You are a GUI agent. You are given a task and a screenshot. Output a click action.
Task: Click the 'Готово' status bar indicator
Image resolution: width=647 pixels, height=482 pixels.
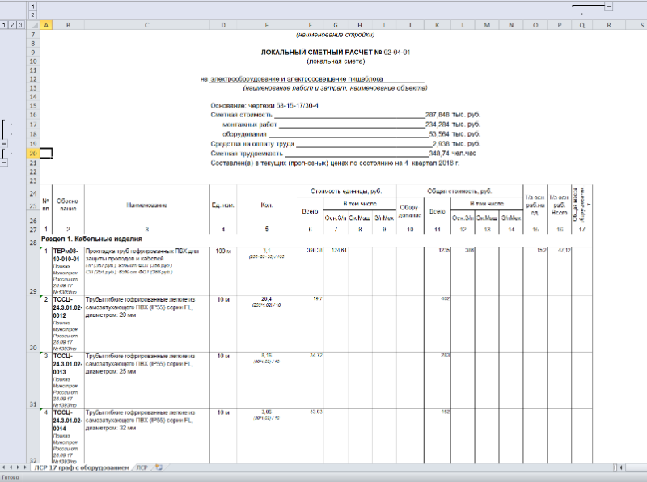click(x=11, y=477)
